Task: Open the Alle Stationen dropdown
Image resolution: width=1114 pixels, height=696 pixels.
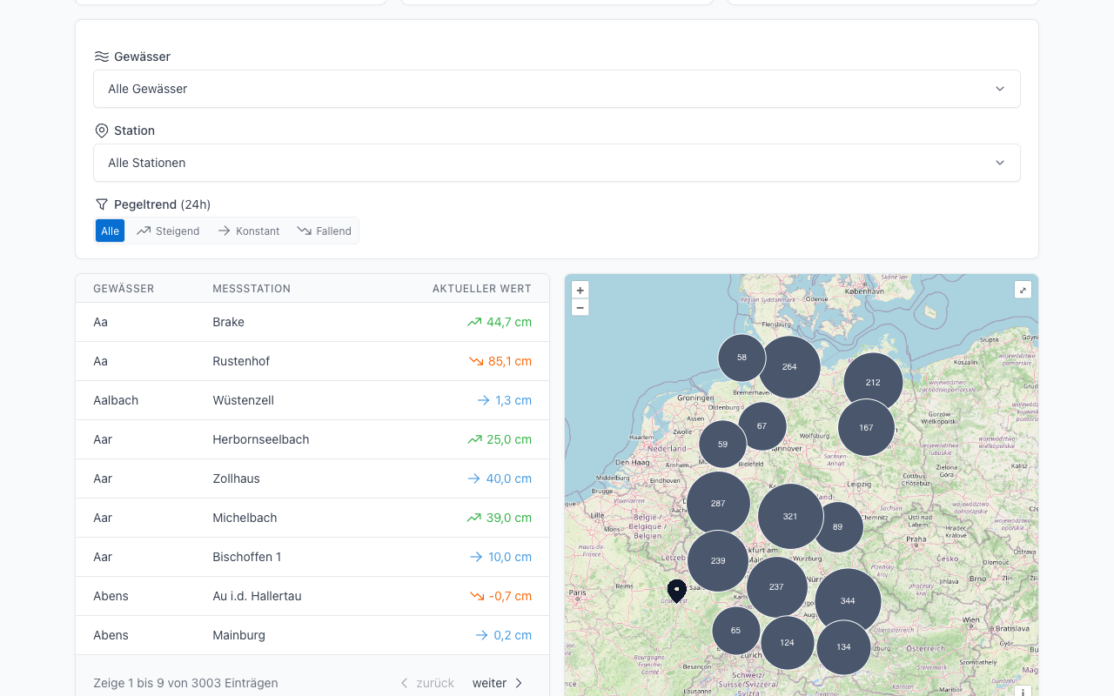Action: pyautogui.click(x=557, y=163)
